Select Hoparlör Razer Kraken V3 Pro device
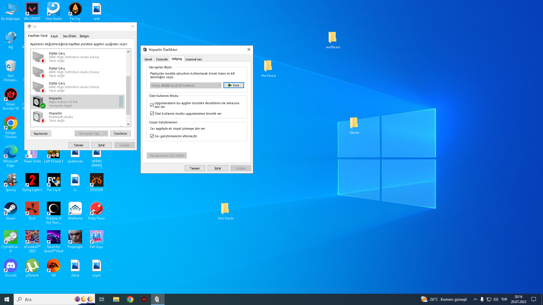The height and width of the screenshot is (305, 543). pos(77,102)
